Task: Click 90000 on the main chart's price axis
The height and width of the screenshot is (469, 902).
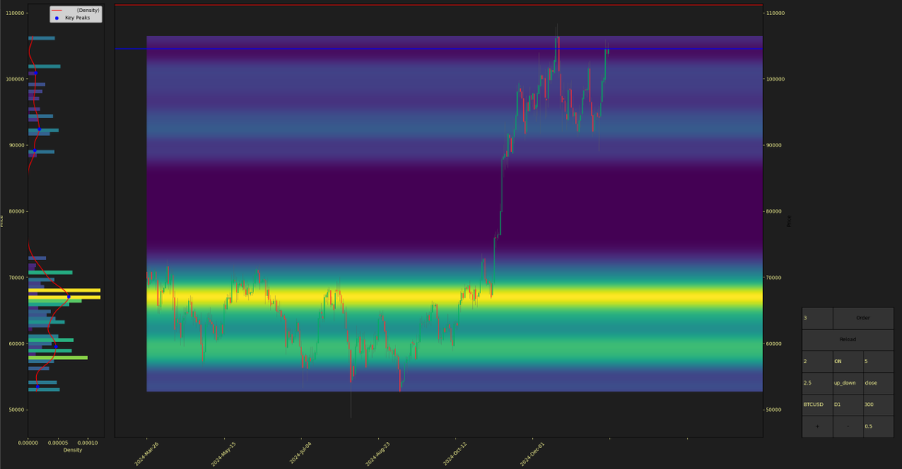Action: click(775, 145)
